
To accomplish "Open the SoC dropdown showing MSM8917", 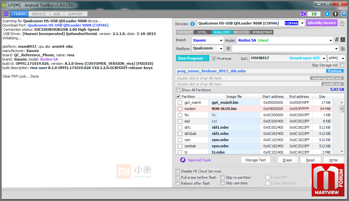I will [x=288, y=58].
